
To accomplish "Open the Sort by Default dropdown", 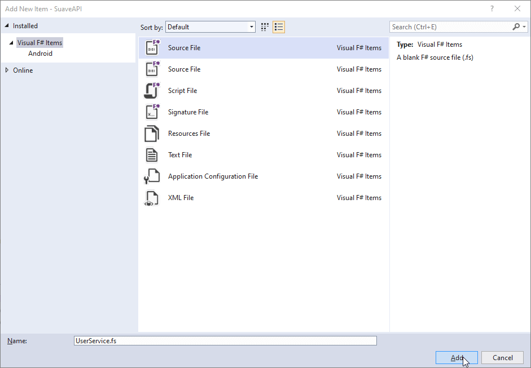I will [210, 27].
